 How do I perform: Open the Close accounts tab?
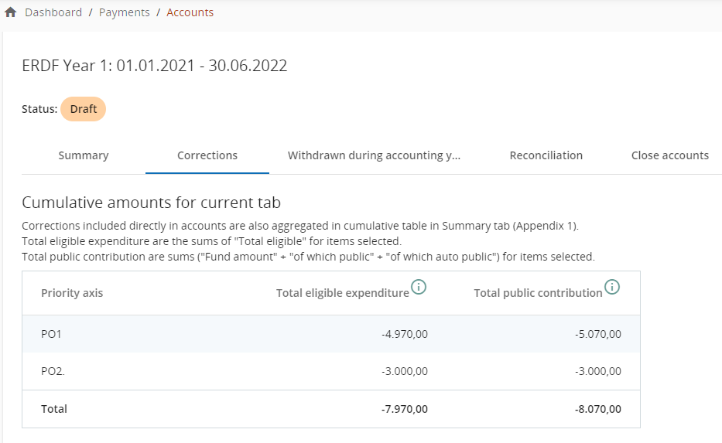coord(669,155)
